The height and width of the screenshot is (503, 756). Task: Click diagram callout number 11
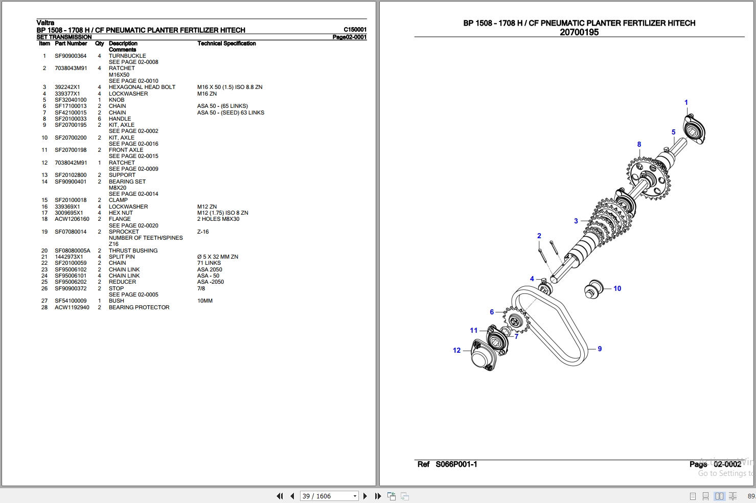474,330
